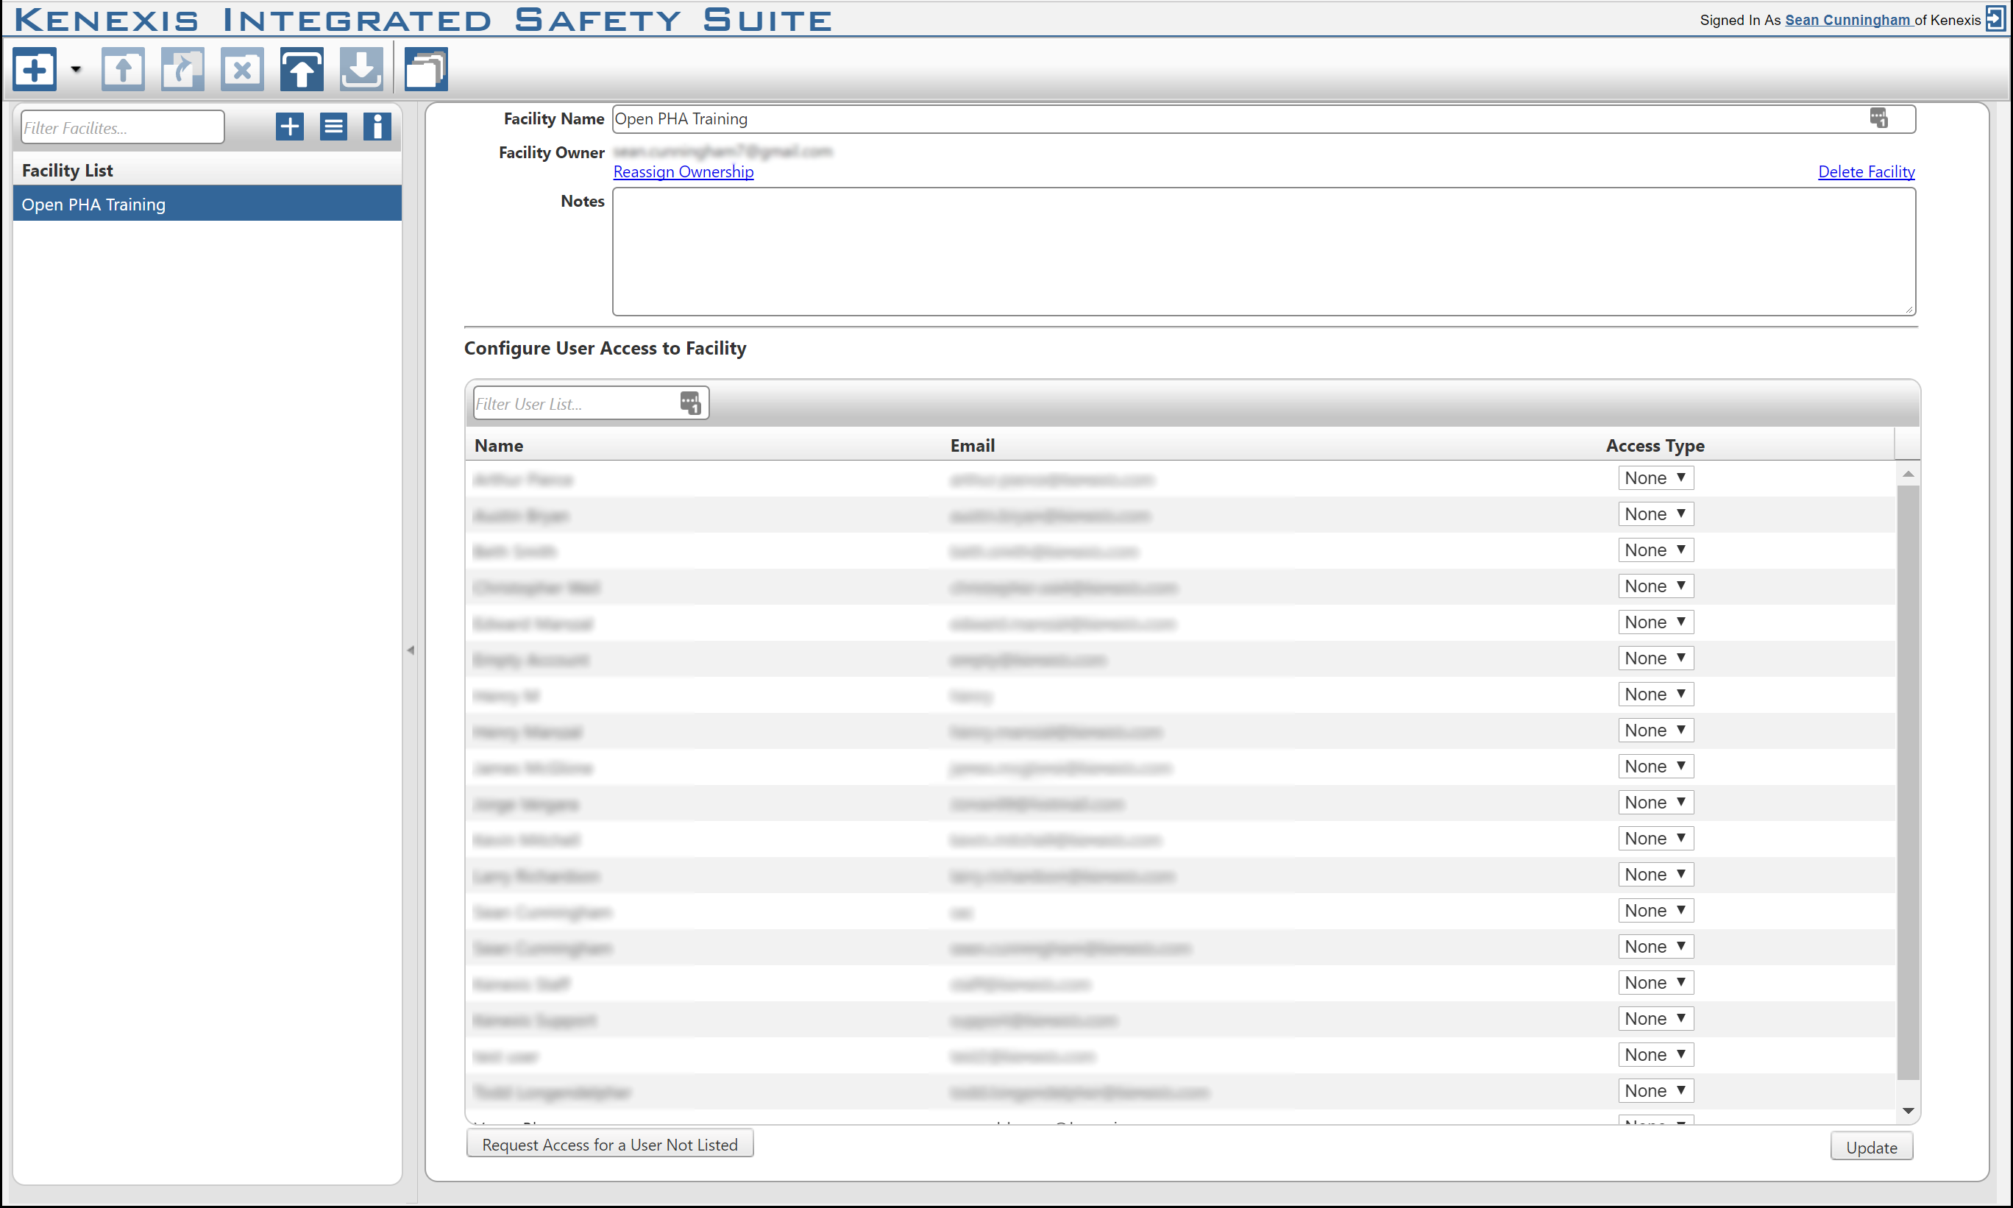Click the user table scrollbar up arrow
2013x1208 pixels.
pos(1908,474)
